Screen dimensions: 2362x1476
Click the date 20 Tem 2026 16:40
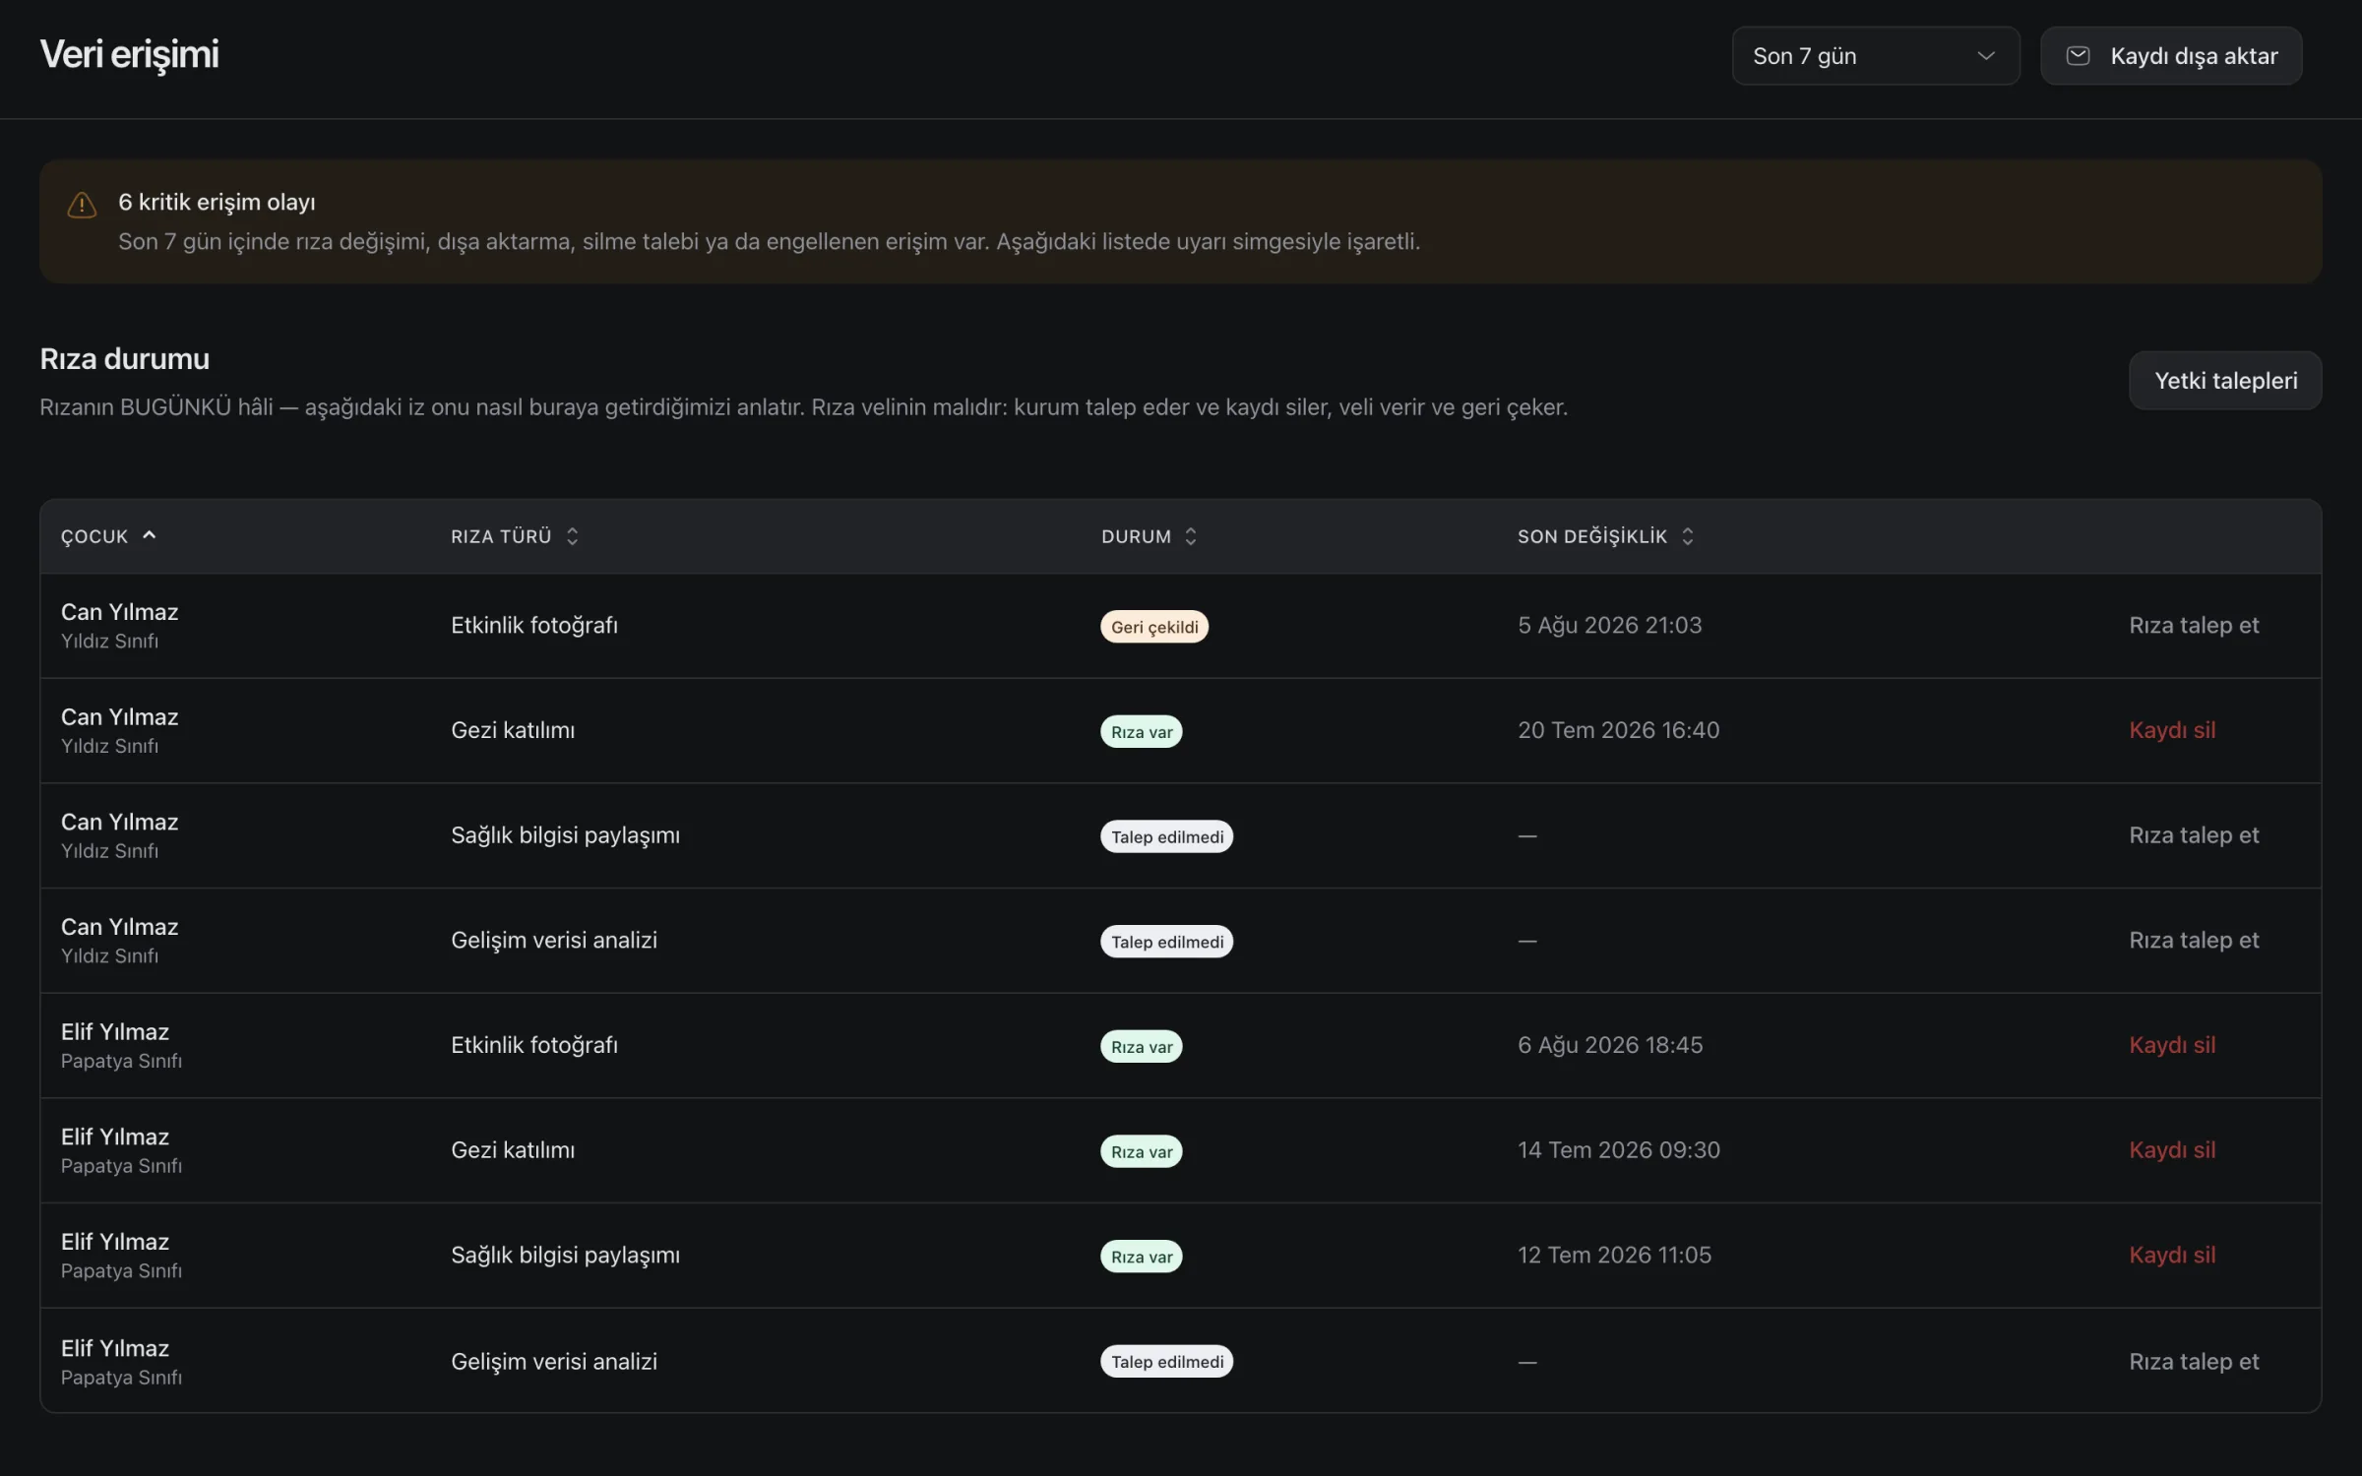(1618, 730)
